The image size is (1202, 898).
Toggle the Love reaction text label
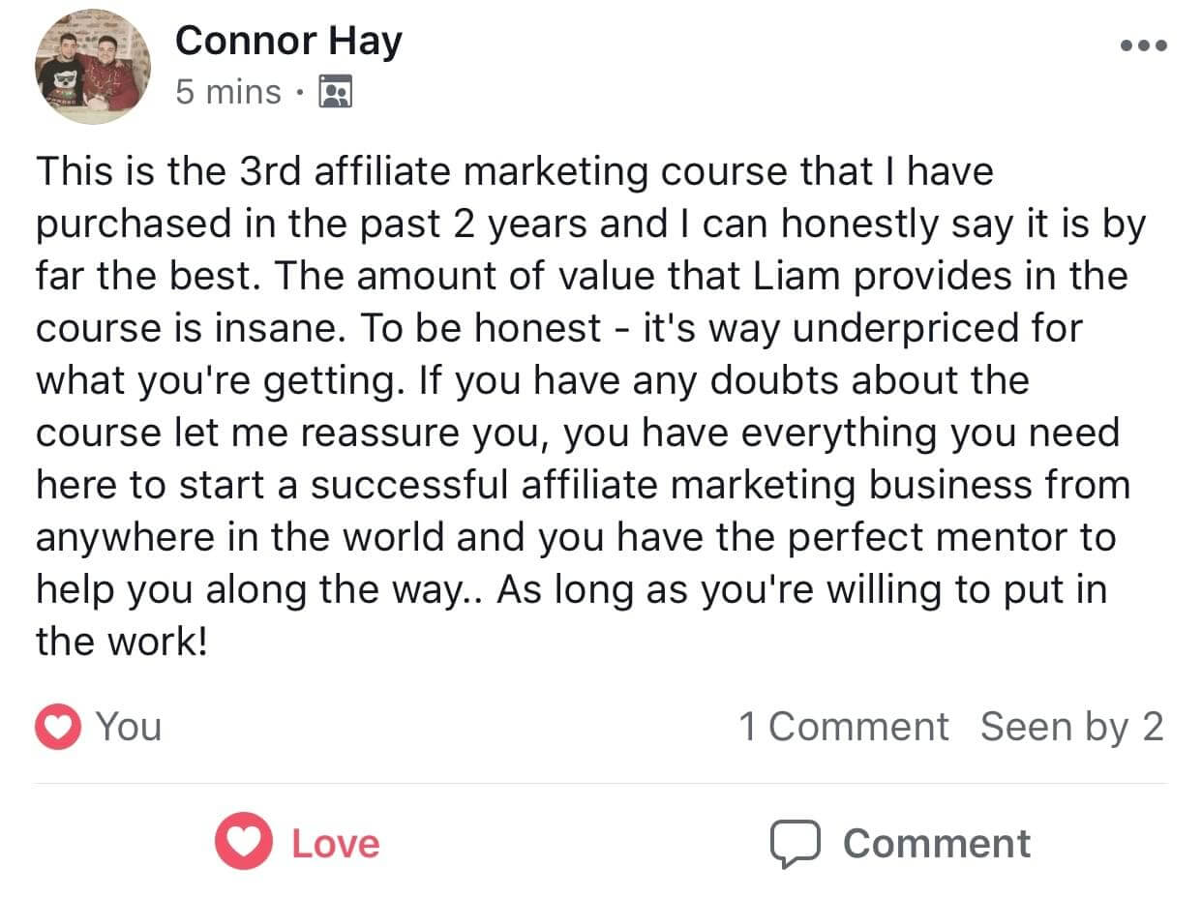click(x=335, y=843)
